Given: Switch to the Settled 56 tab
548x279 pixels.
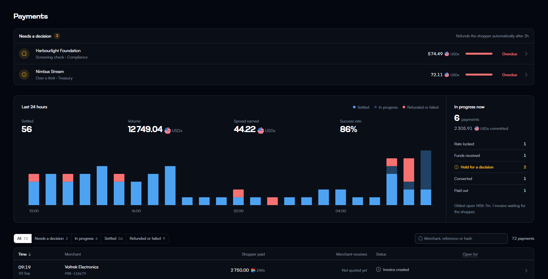Looking at the screenshot, I should click(x=113, y=239).
